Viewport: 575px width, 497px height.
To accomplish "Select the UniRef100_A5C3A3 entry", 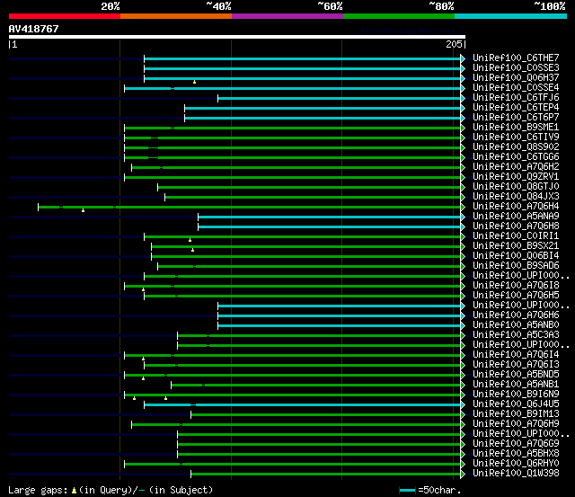I will (x=516, y=335).
